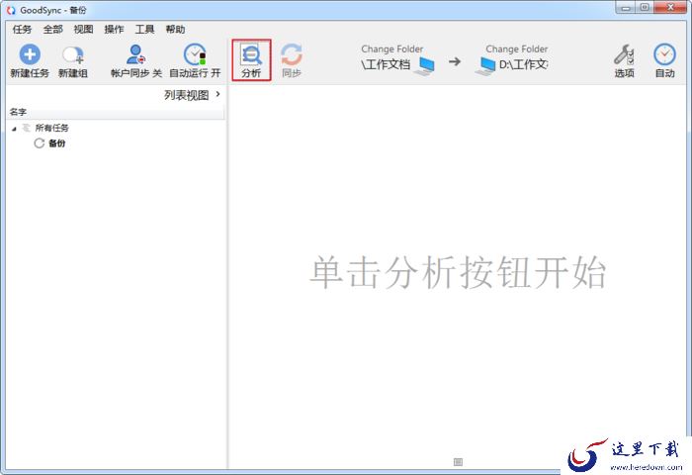Open the 视图 menu

pyautogui.click(x=83, y=30)
